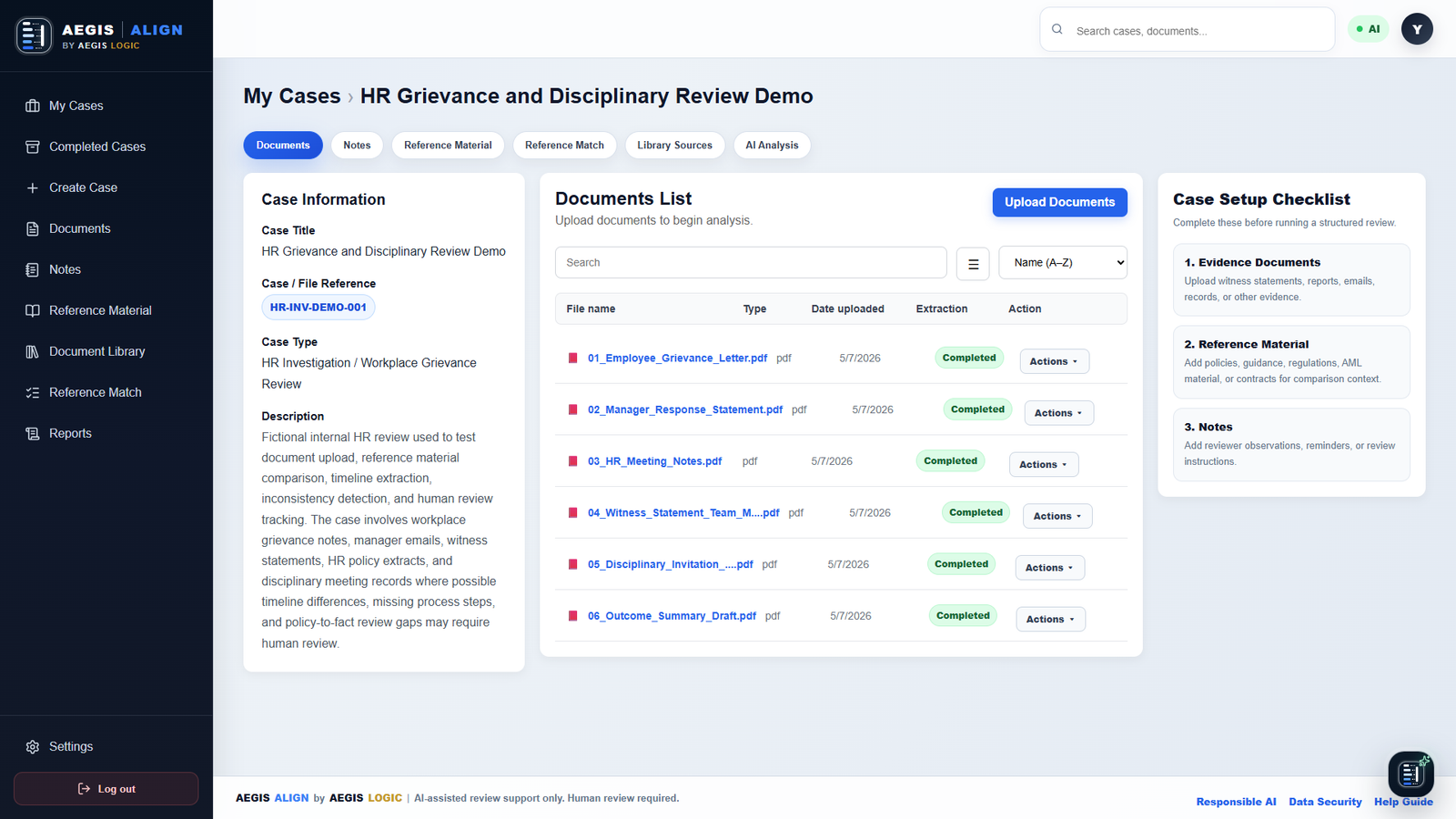1456x819 pixels.
Task: Click the My Cases briefcase icon
Action: (x=33, y=106)
